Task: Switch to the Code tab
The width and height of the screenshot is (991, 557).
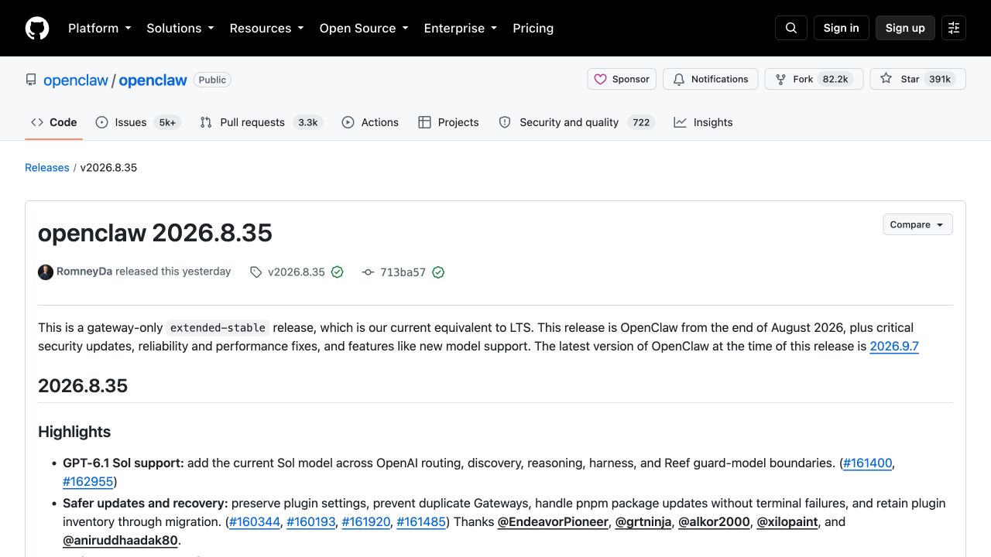Action: tap(54, 122)
